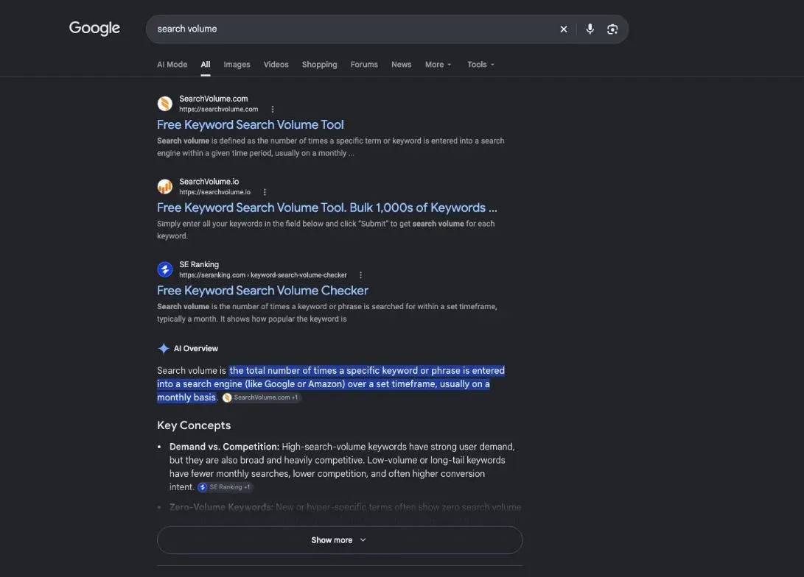Click the AI Overview sparkle icon

(x=164, y=349)
